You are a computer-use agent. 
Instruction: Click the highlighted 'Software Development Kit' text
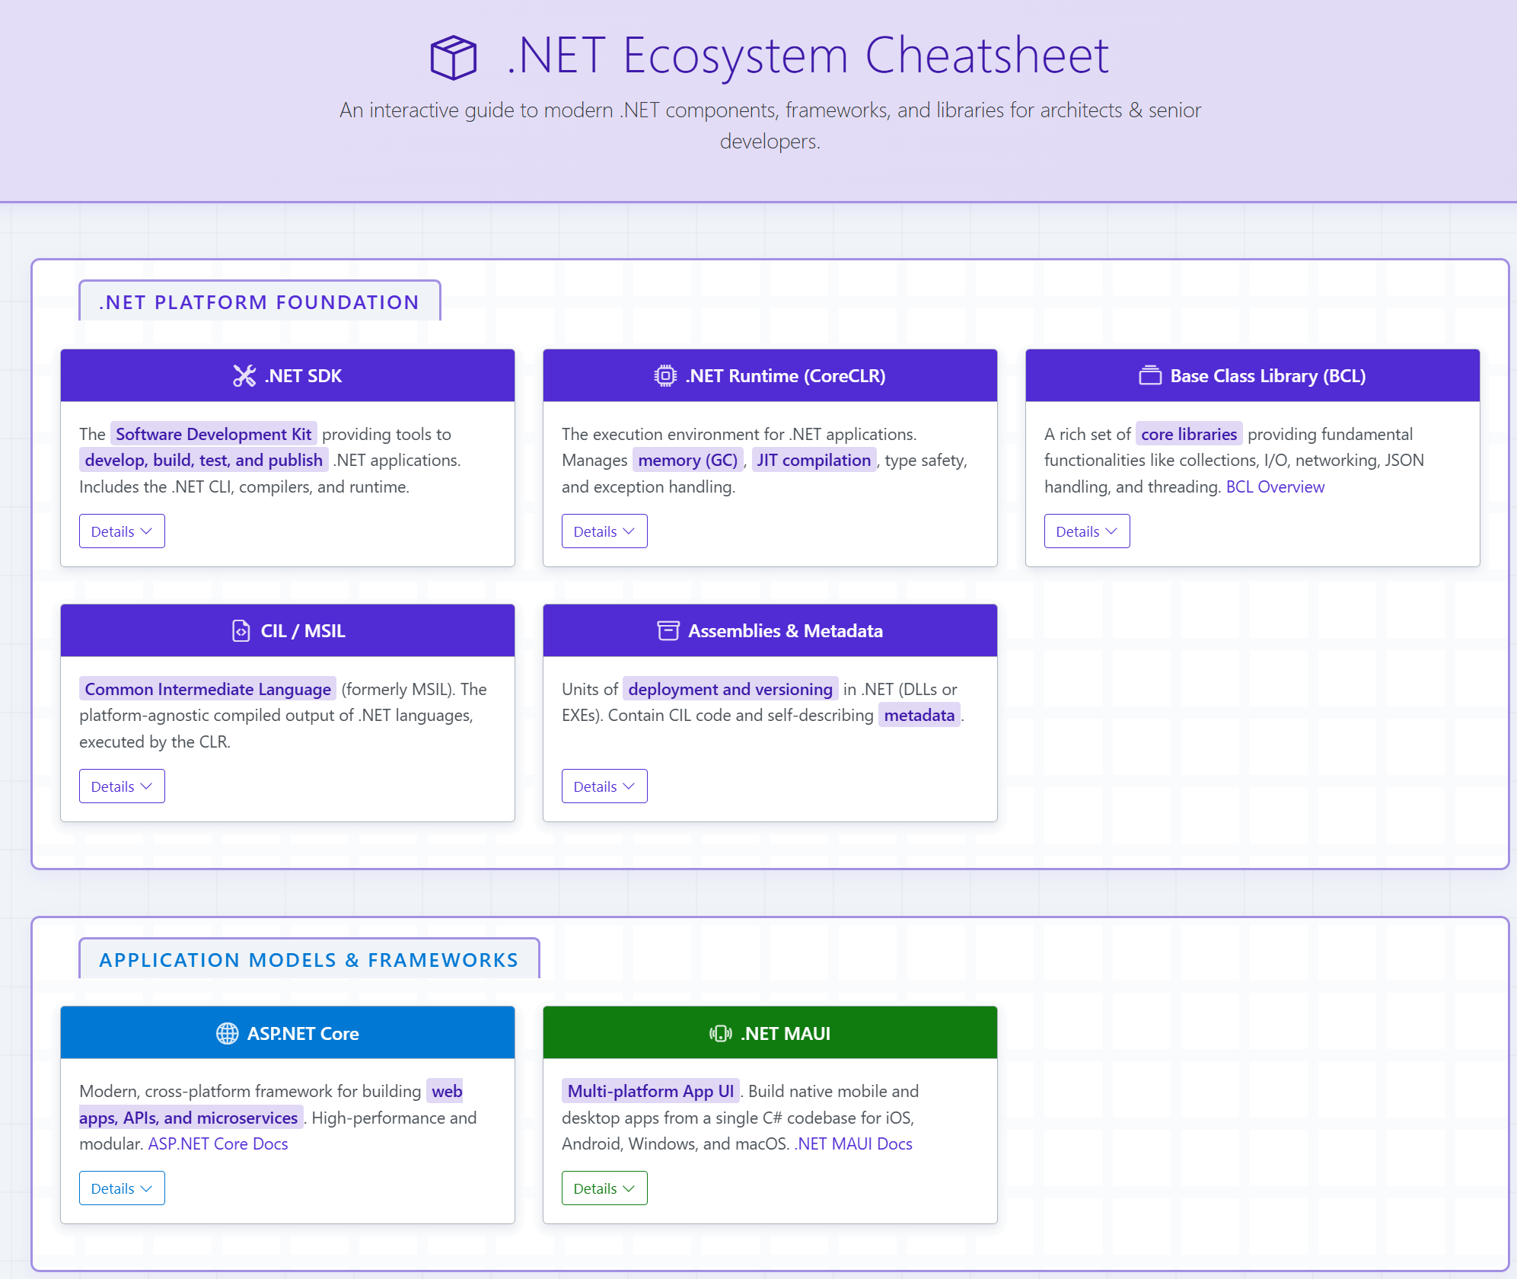pos(214,434)
